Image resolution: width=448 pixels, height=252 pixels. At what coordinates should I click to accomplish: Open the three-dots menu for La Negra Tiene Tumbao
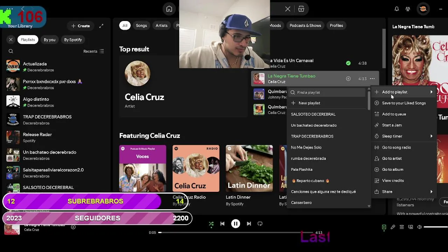(372, 79)
